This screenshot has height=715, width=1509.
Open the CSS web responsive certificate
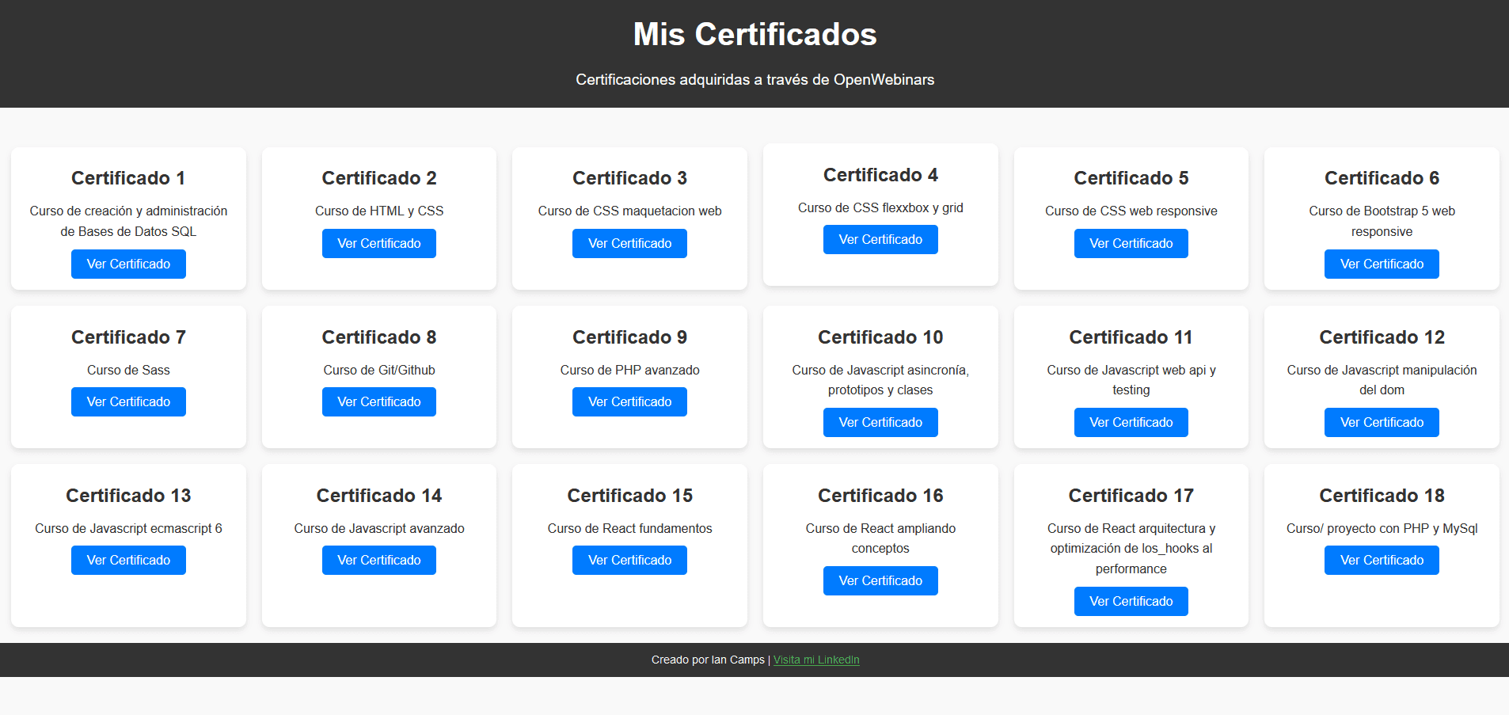point(1131,243)
